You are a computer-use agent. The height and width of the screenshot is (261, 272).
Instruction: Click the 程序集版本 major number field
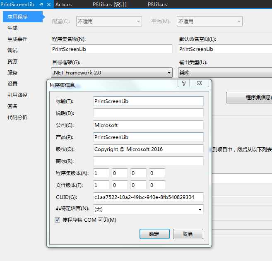pos(101,173)
